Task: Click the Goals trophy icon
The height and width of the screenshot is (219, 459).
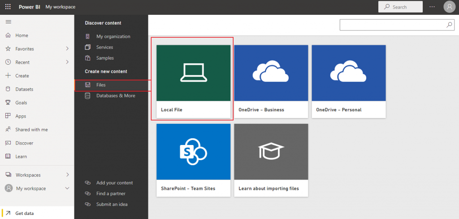Action: point(8,103)
